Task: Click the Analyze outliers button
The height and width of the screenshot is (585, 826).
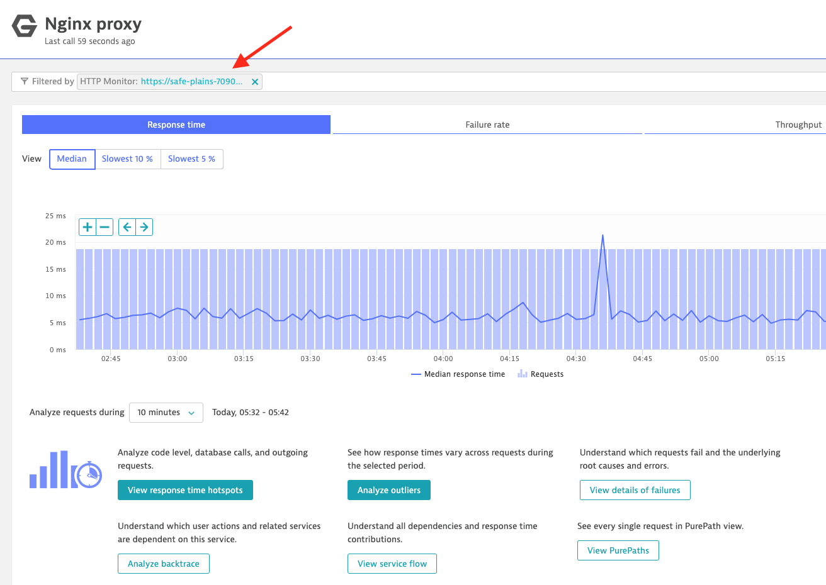Action: tap(389, 490)
